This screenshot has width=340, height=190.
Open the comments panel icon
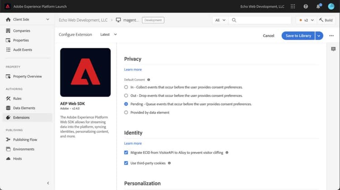click(333, 49)
